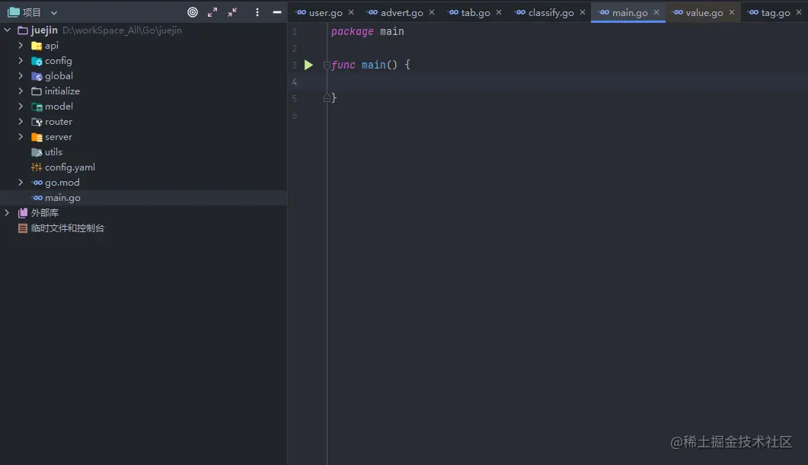Close the main.go tab
The width and height of the screenshot is (808, 465).
click(656, 12)
